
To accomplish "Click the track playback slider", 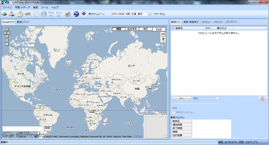I will (x=196, y=103).
